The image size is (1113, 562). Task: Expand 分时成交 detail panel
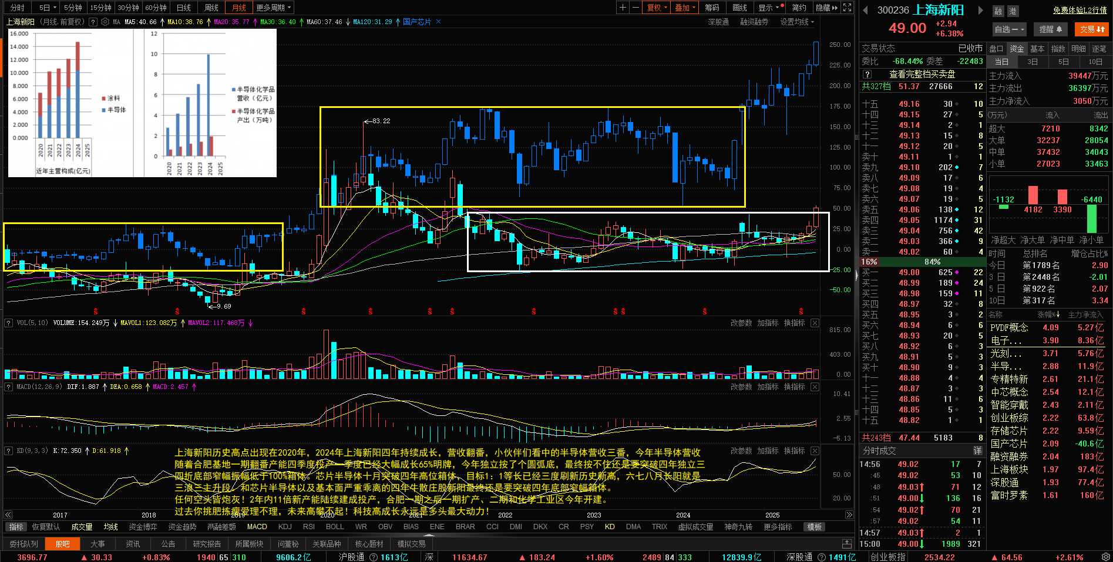click(x=977, y=451)
